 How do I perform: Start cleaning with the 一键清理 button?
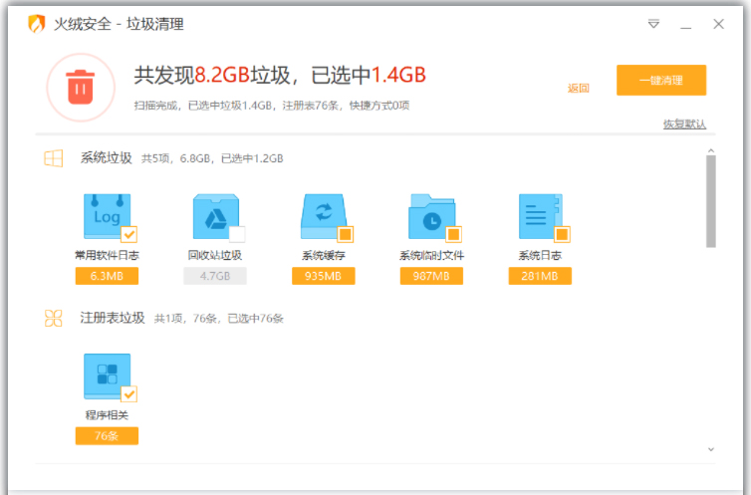(661, 80)
